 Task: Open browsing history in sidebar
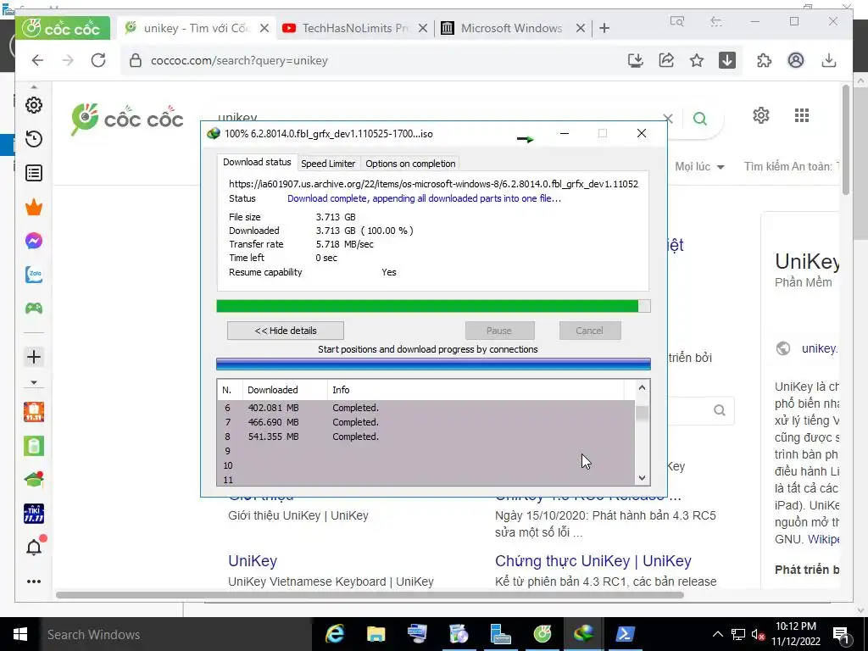click(x=34, y=139)
